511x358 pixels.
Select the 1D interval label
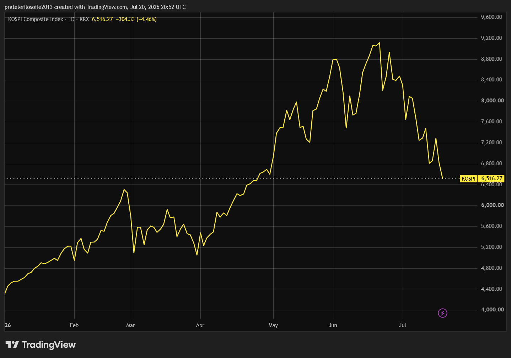point(71,19)
